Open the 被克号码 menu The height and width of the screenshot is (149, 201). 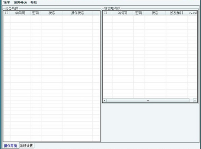[20, 2]
